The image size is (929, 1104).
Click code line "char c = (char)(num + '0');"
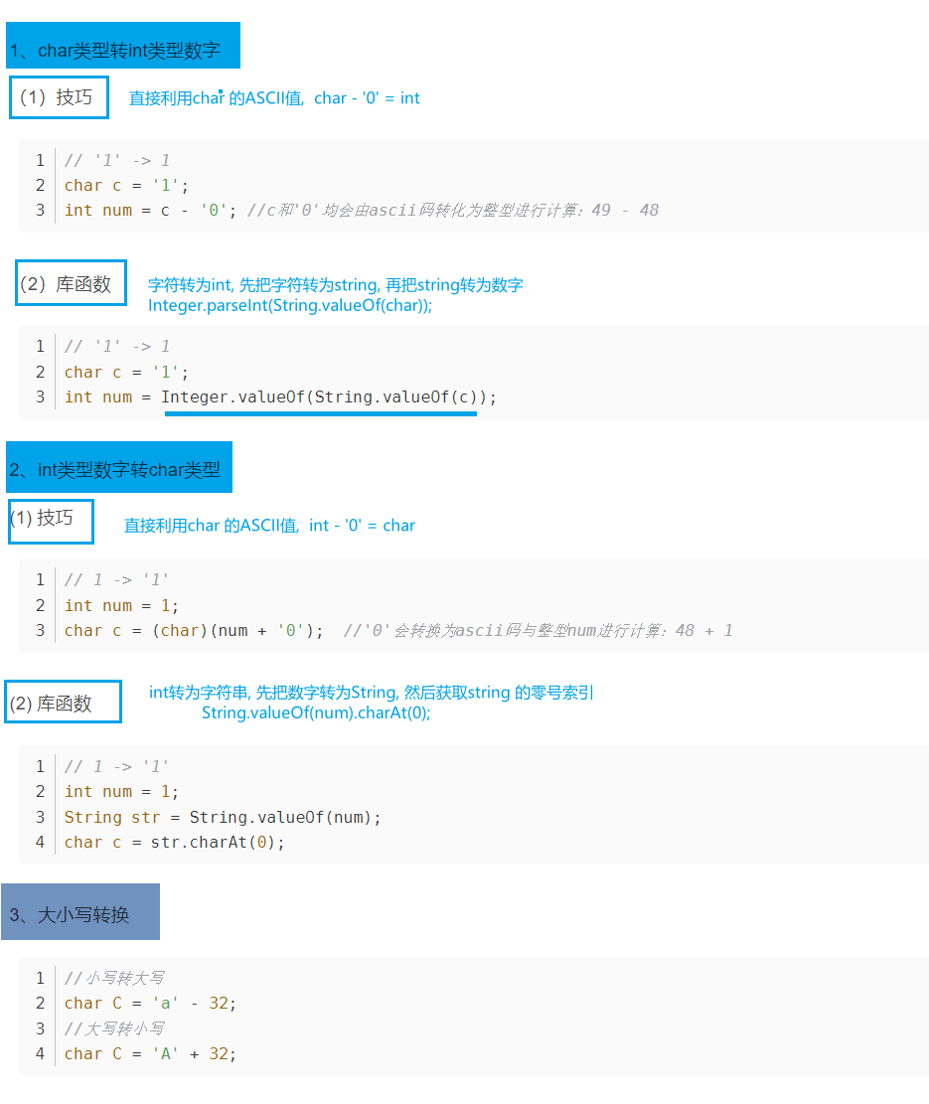click(x=194, y=630)
